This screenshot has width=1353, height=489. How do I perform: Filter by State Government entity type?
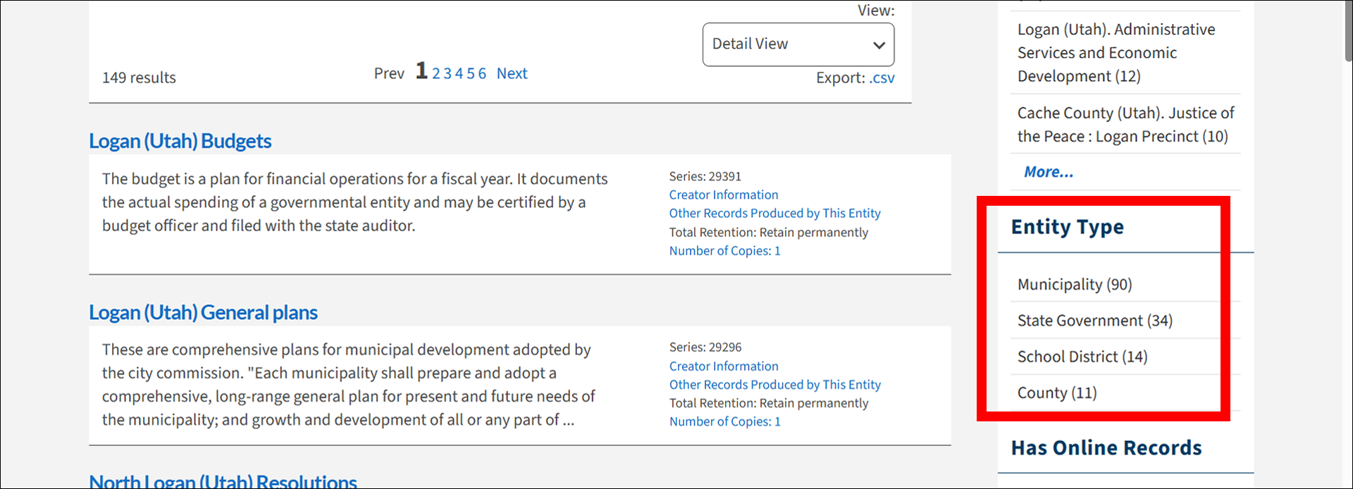[1095, 321]
